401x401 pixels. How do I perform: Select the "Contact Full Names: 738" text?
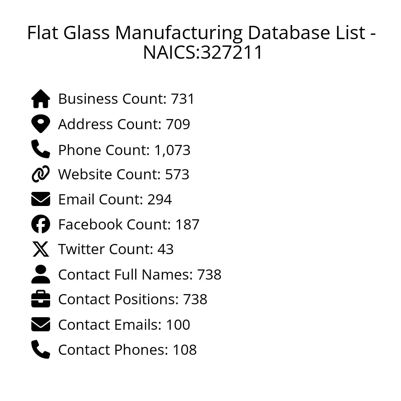click(x=139, y=275)
